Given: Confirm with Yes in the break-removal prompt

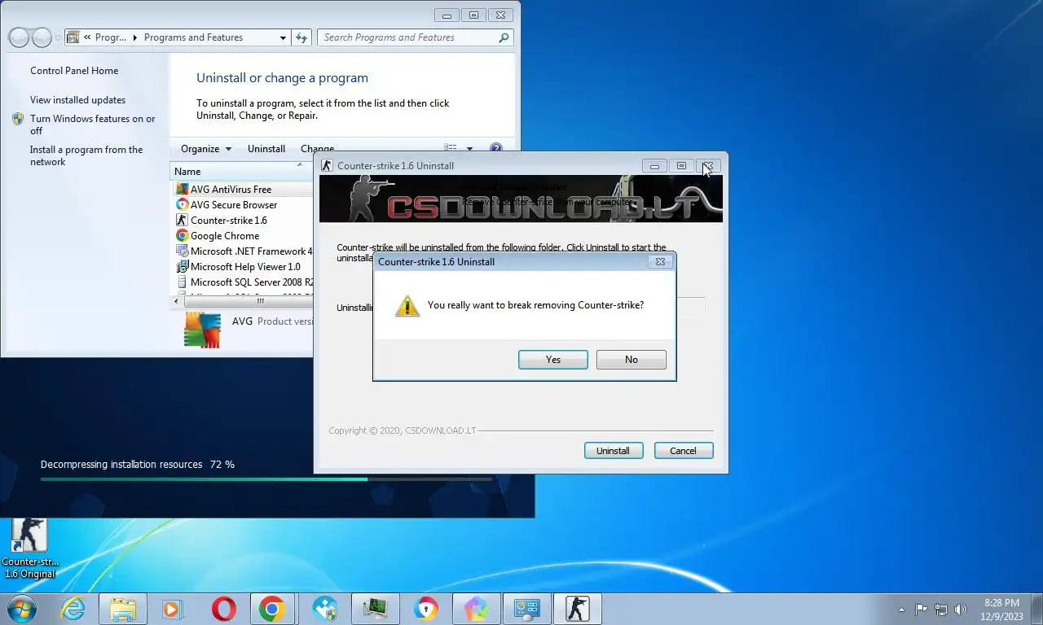Looking at the screenshot, I should tap(552, 360).
